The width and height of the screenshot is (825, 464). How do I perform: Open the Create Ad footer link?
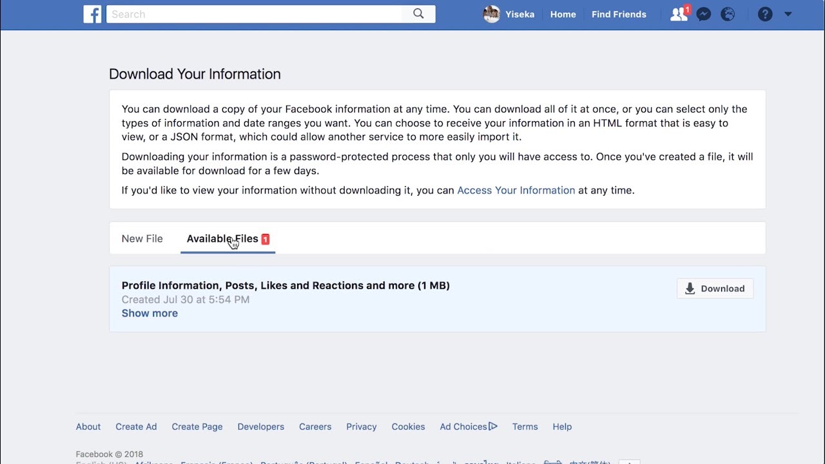(136, 427)
